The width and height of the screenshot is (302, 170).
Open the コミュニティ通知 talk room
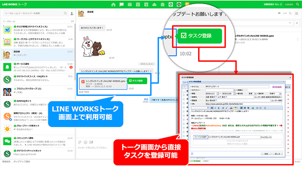(37, 141)
